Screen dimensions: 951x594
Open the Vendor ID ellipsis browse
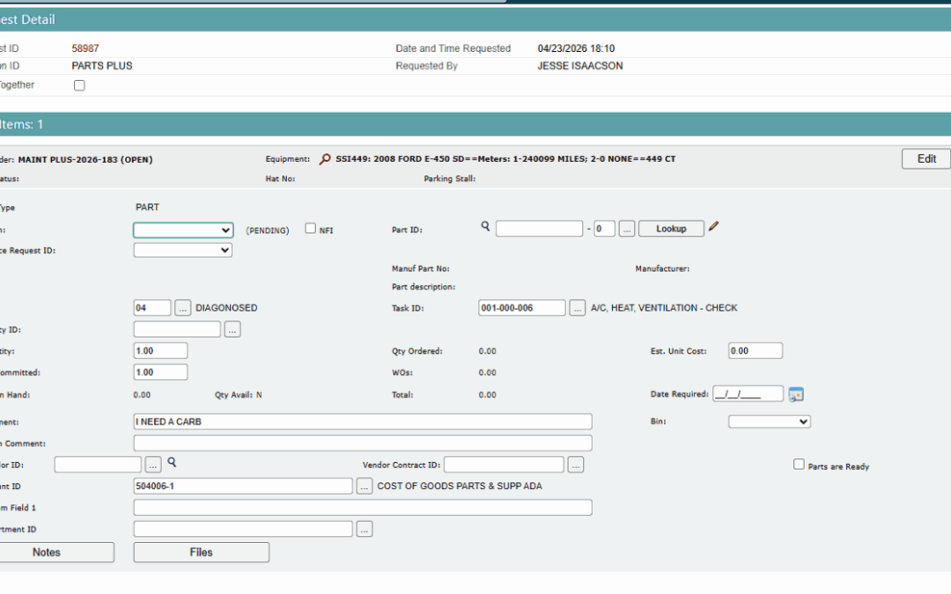click(153, 465)
